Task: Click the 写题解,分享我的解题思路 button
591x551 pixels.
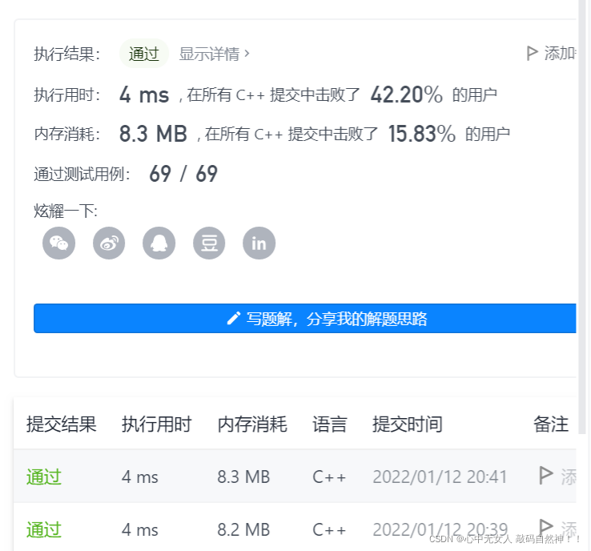Action: [305, 319]
